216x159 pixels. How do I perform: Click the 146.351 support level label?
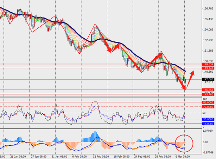[208, 90]
